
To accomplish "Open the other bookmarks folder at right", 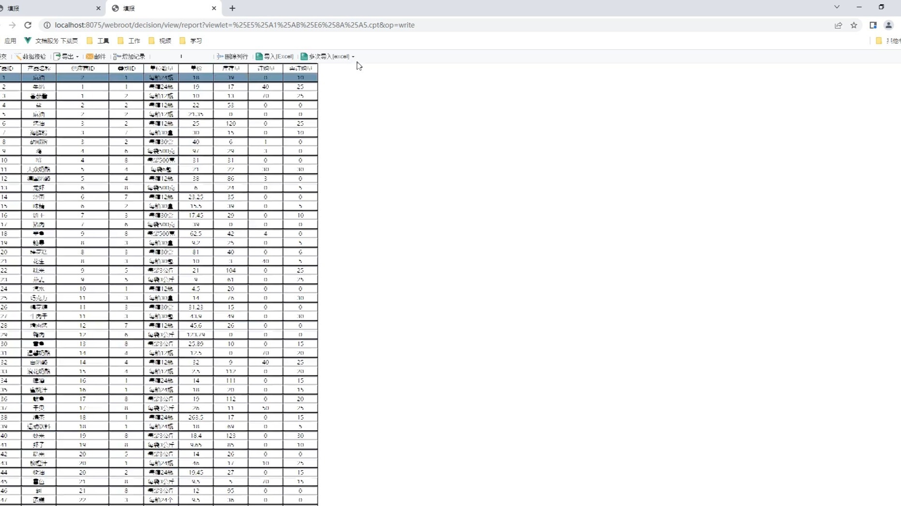I will click(888, 41).
